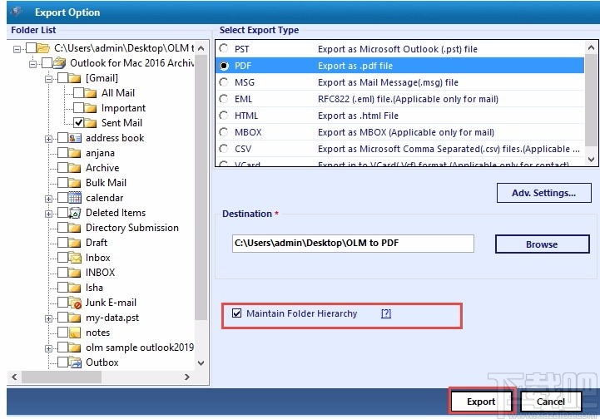Click the Sent Mail folder icon
Image resolution: width=600 pixels, height=419 pixels.
pos(91,123)
